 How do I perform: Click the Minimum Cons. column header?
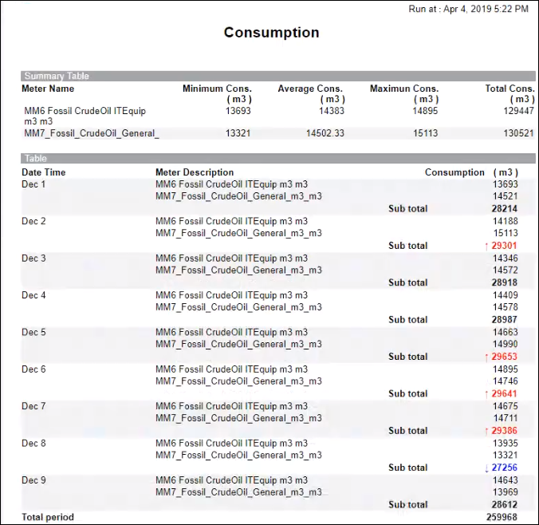(x=217, y=89)
